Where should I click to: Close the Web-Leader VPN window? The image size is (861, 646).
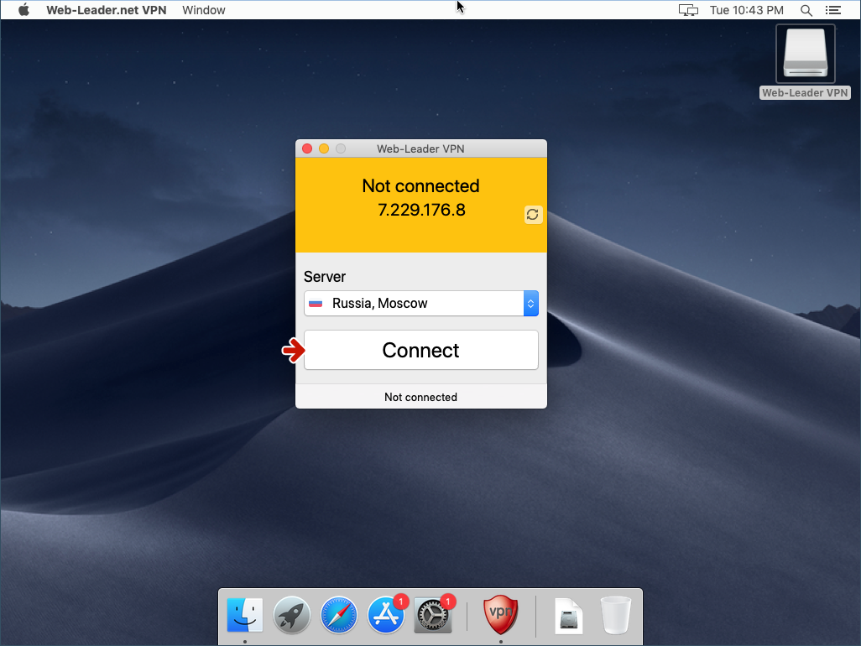click(307, 148)
